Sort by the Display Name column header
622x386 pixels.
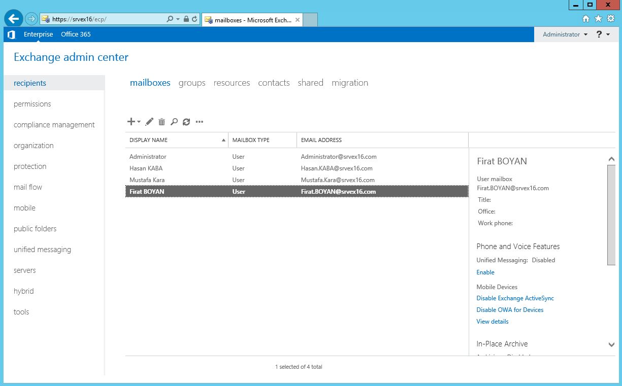click(x=176, y=140)
